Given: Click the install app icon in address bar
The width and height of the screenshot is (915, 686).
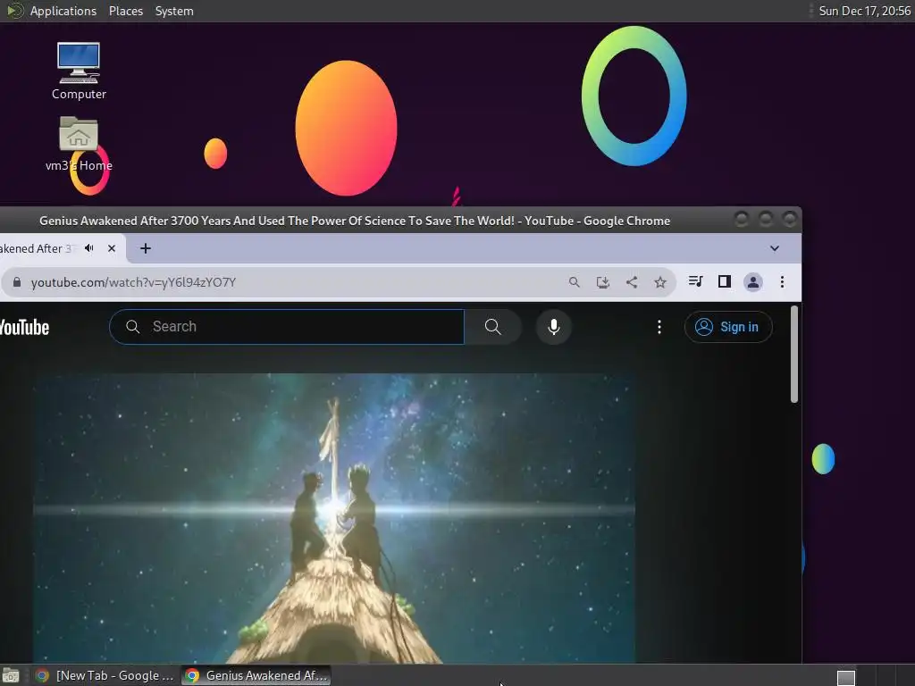Looking at the screenshot, I should 603,282.
